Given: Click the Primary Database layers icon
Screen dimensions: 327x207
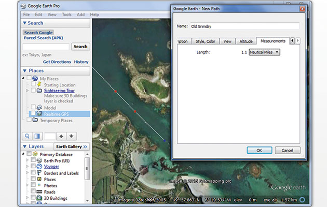Looking at the screenshot, I should click(35, 154).
